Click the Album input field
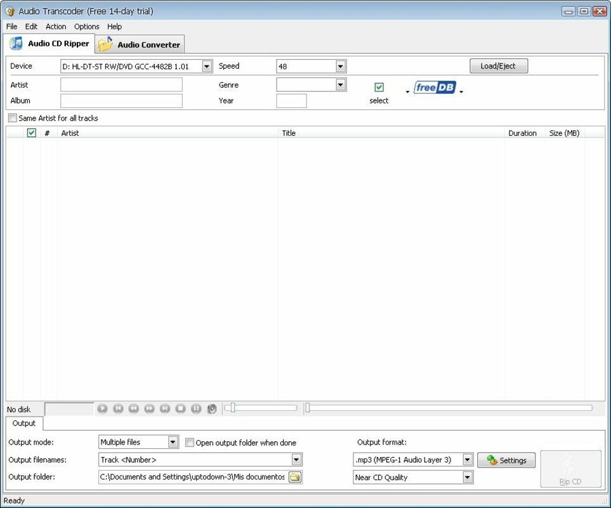 coord(121,100)
